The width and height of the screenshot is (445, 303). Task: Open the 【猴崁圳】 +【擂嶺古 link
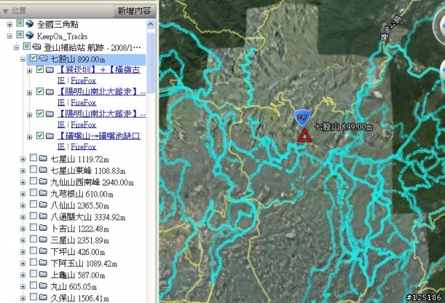tap(99, 69)
